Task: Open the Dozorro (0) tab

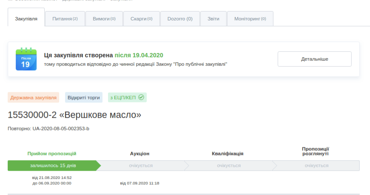Action: click(180, 19)
